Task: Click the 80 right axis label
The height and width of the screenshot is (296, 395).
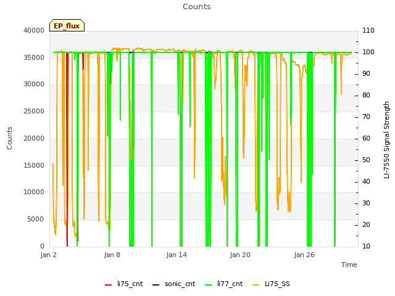Action: 366,96
